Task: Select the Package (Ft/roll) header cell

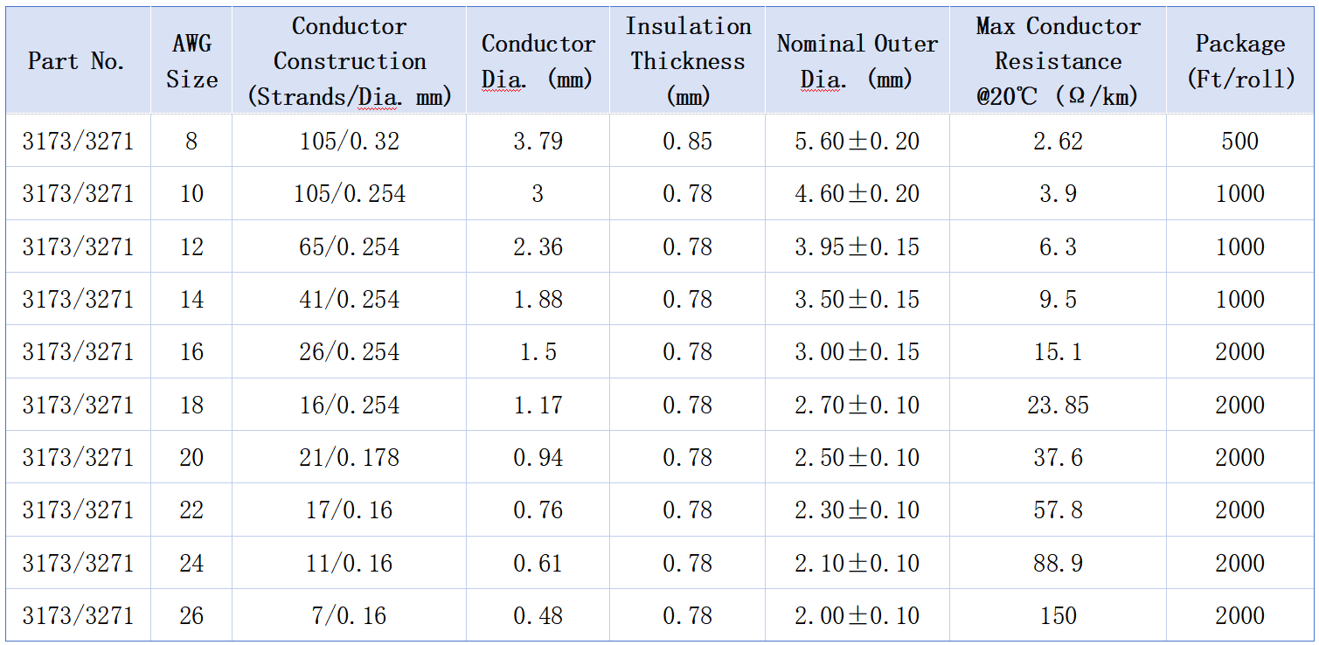Action: pyautogui.click(x=1239, y=61)
